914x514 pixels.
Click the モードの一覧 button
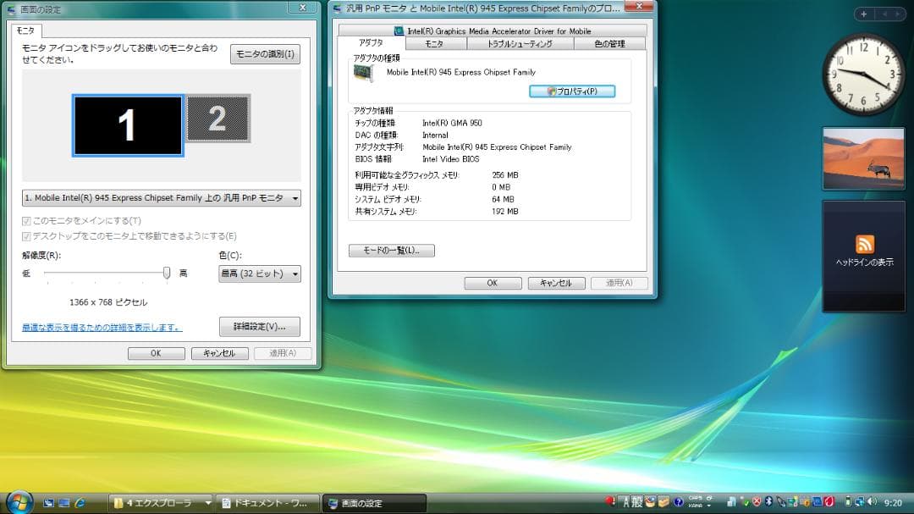tap(392, 250)
